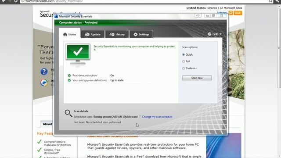Click the 'Comprehensive malware protection' feature text
Image resolution: width=281 pixels, height=158 pixels.
57,144
